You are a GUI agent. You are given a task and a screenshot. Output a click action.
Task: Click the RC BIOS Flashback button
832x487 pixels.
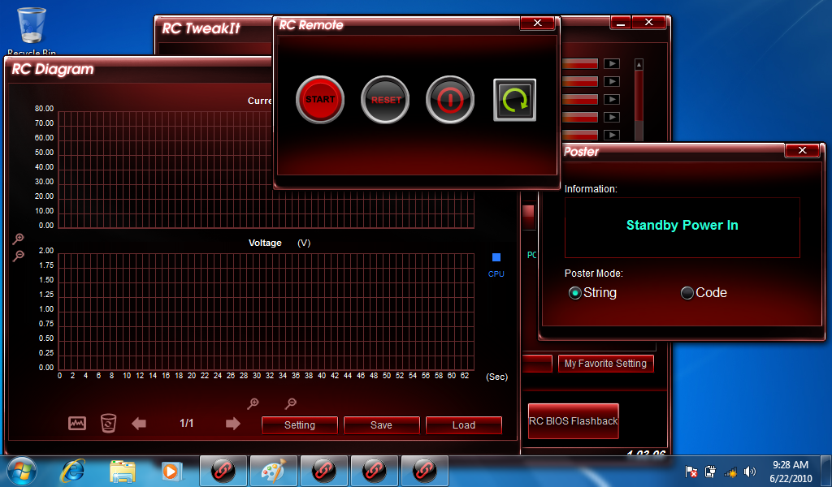coord(574,421)
